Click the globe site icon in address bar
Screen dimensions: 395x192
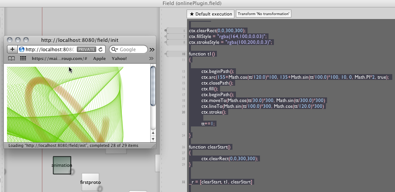click(22, 49)
